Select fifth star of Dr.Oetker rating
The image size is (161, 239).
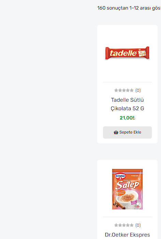click(x=132, y=225)
